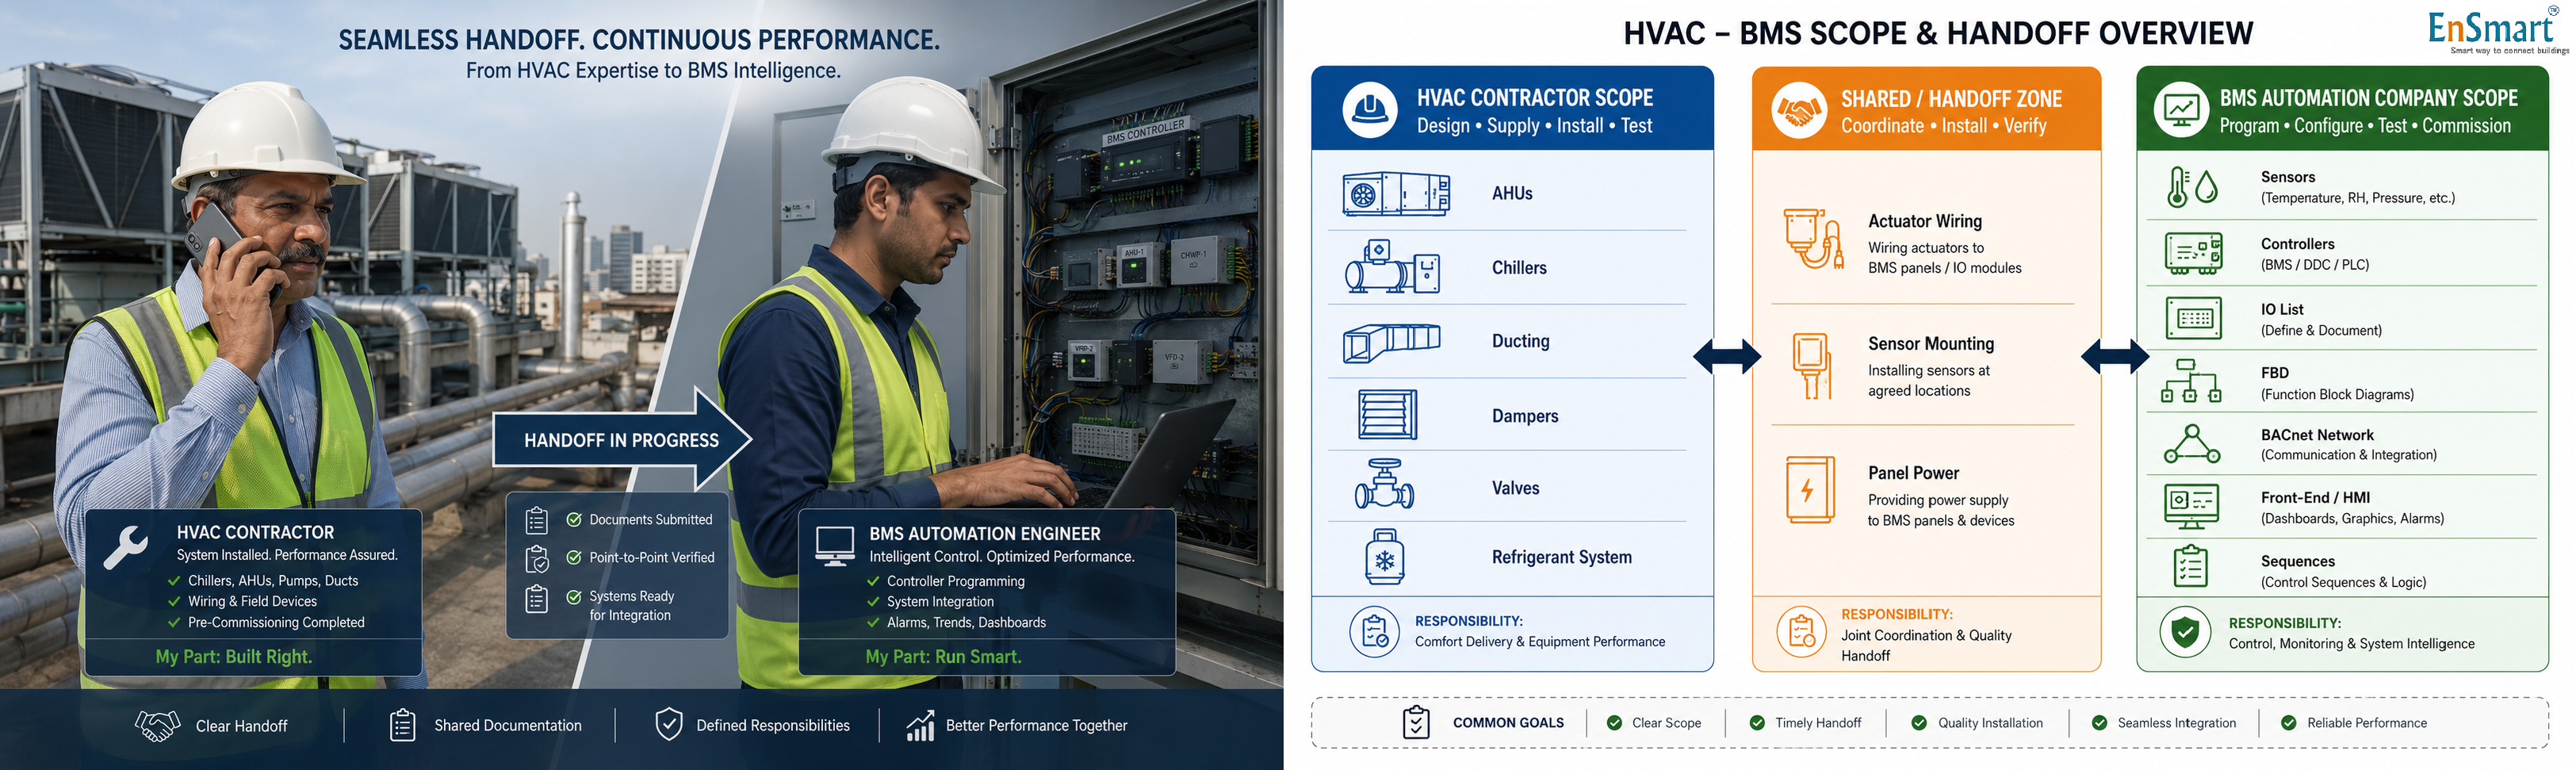Click the BACnet Network triangle node icon
Screen dimensions: 2576x770
pos(2192,444)
